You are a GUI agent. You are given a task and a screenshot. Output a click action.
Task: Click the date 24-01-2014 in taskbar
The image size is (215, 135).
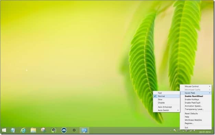pyautogui.click(x=205, y=132)
